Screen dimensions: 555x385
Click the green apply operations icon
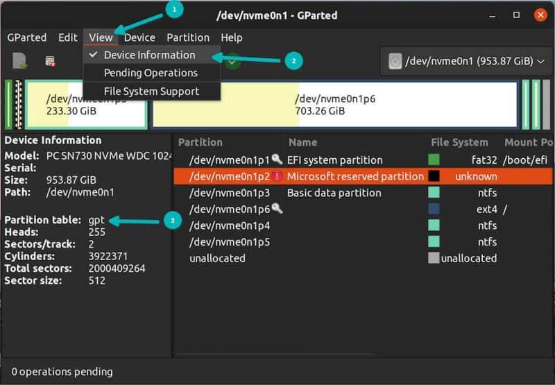tap(232, 61)
